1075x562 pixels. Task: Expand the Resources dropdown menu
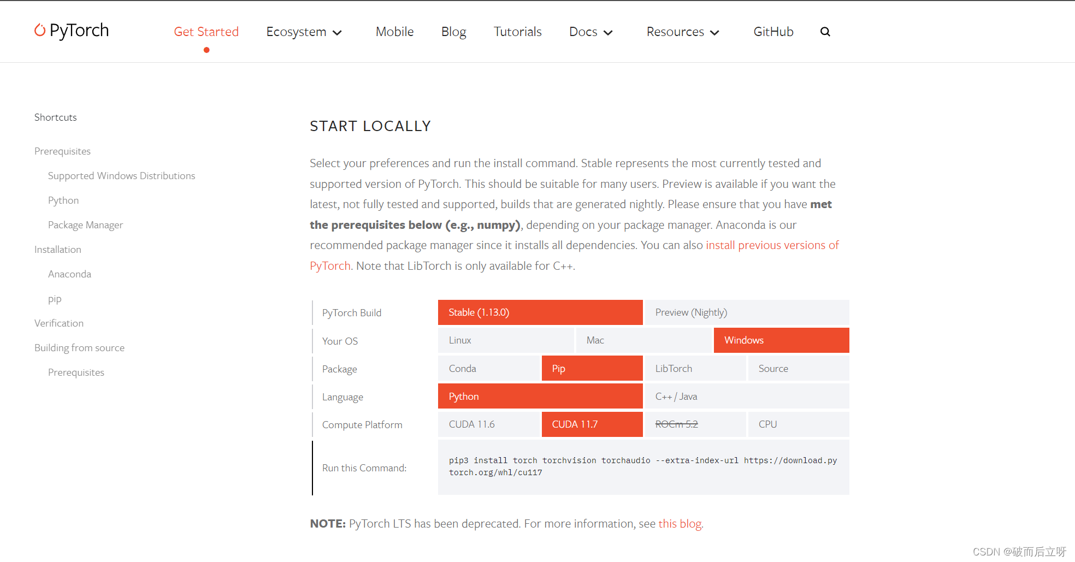coord(683,32)
